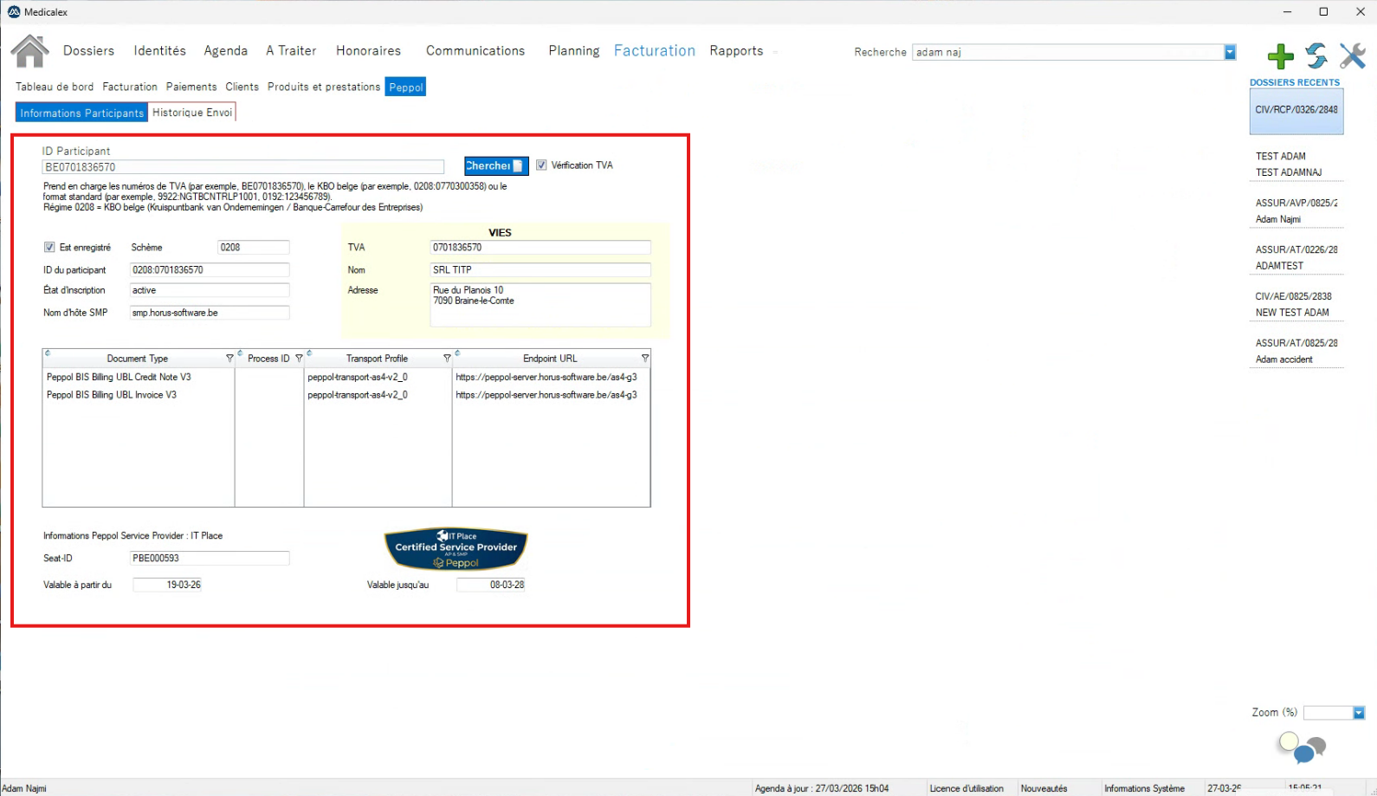Toggle the Est enregistré checkbox
Image resolution: width=1377 pixels, height=796 pixels.
tap(49, 248)
